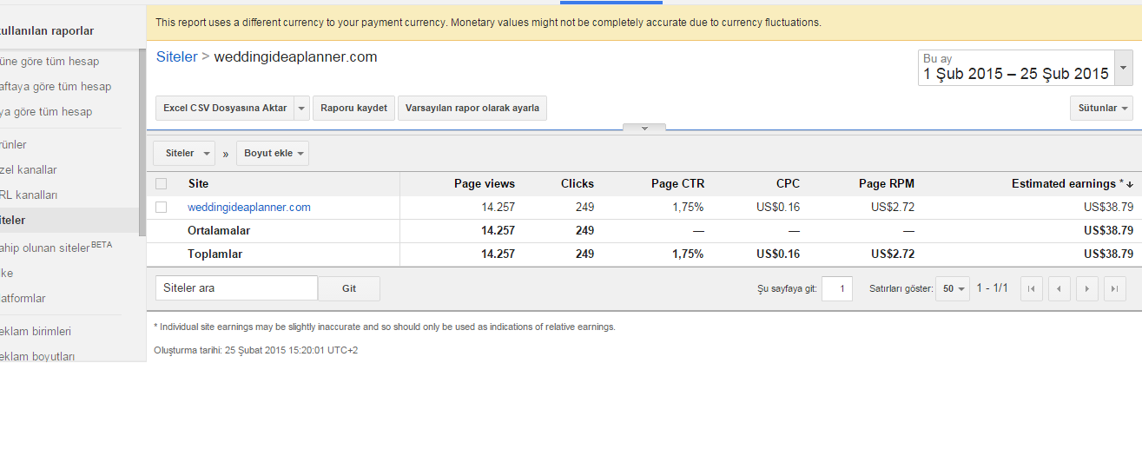Go to the first page of results
1142x469 pixels.
(1032, 288)
